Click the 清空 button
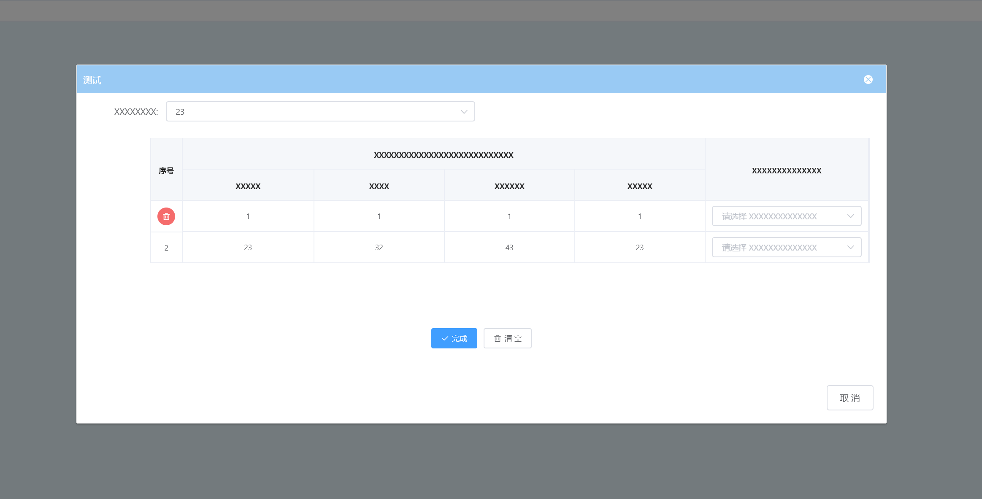 (507, 338)
